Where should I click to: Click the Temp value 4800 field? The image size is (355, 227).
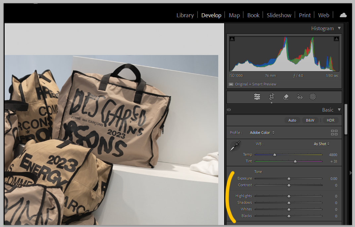tap(333, 155)
